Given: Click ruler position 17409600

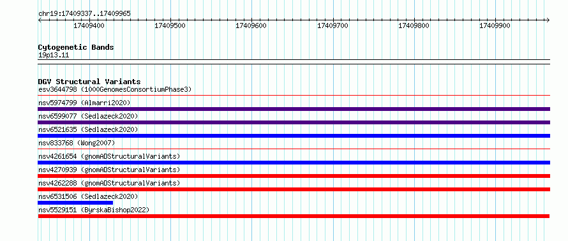Looking at the screenshot, I should click(x=251, y=26).
